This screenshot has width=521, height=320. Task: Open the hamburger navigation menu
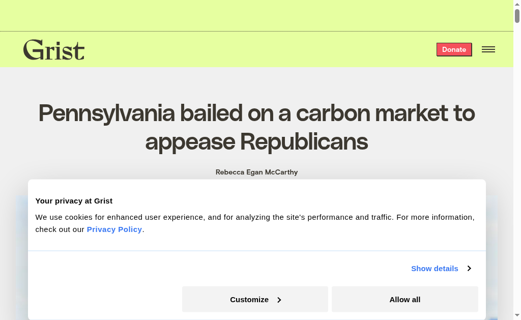(x=488, y=49)
